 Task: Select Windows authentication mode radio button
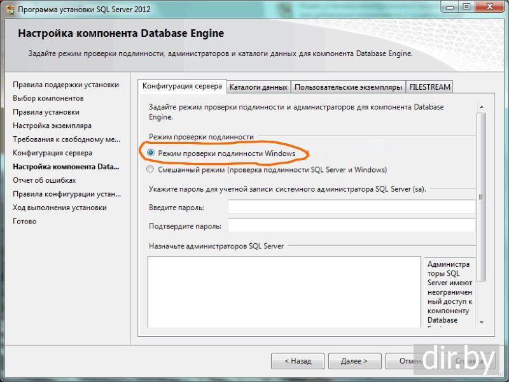(x=150, y=153)
